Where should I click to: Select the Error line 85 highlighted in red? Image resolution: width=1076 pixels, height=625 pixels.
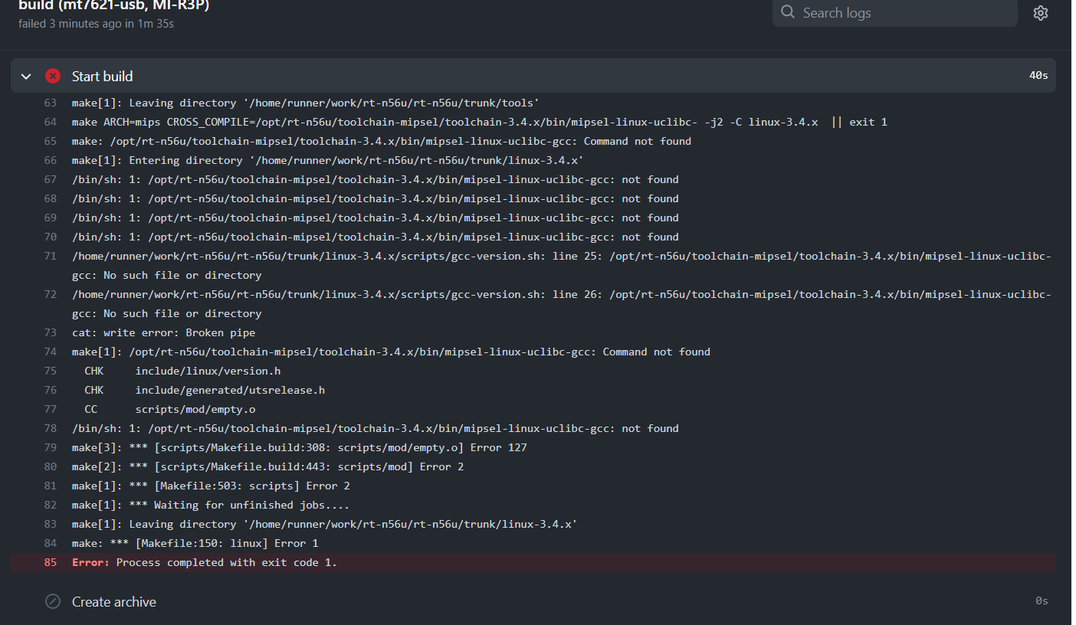coord(203,561)
